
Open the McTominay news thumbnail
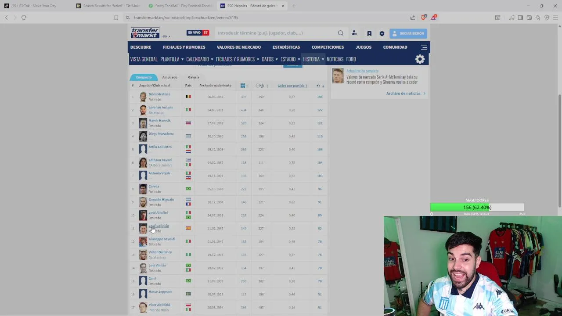pos(338,75)
